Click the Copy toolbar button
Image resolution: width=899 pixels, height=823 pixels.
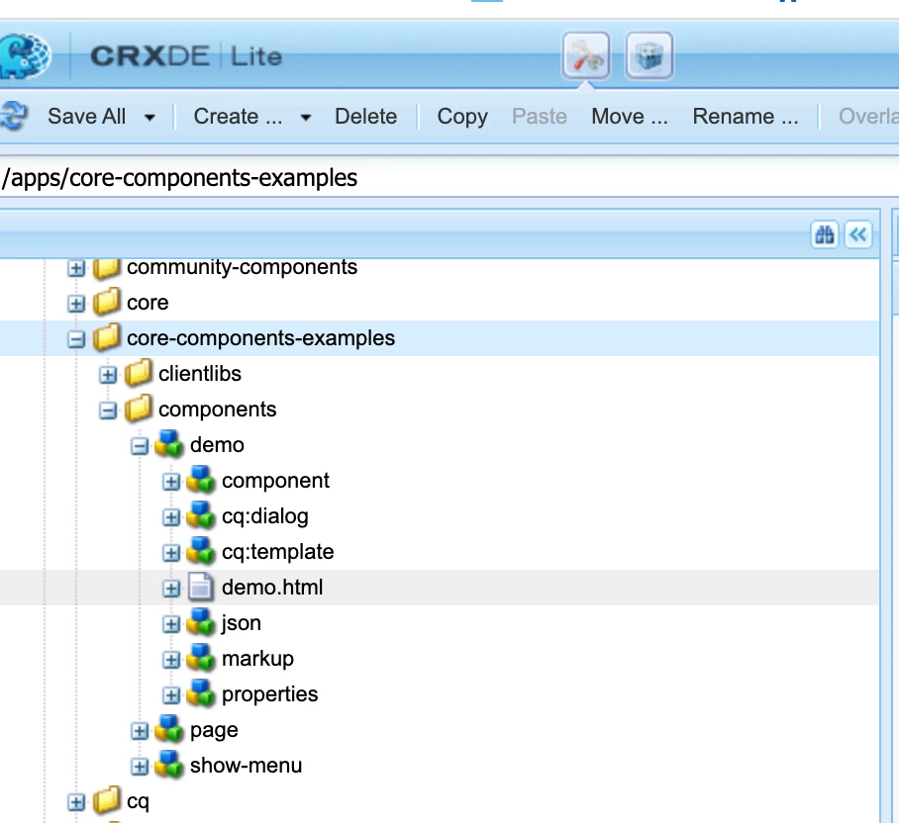[462, 117]
